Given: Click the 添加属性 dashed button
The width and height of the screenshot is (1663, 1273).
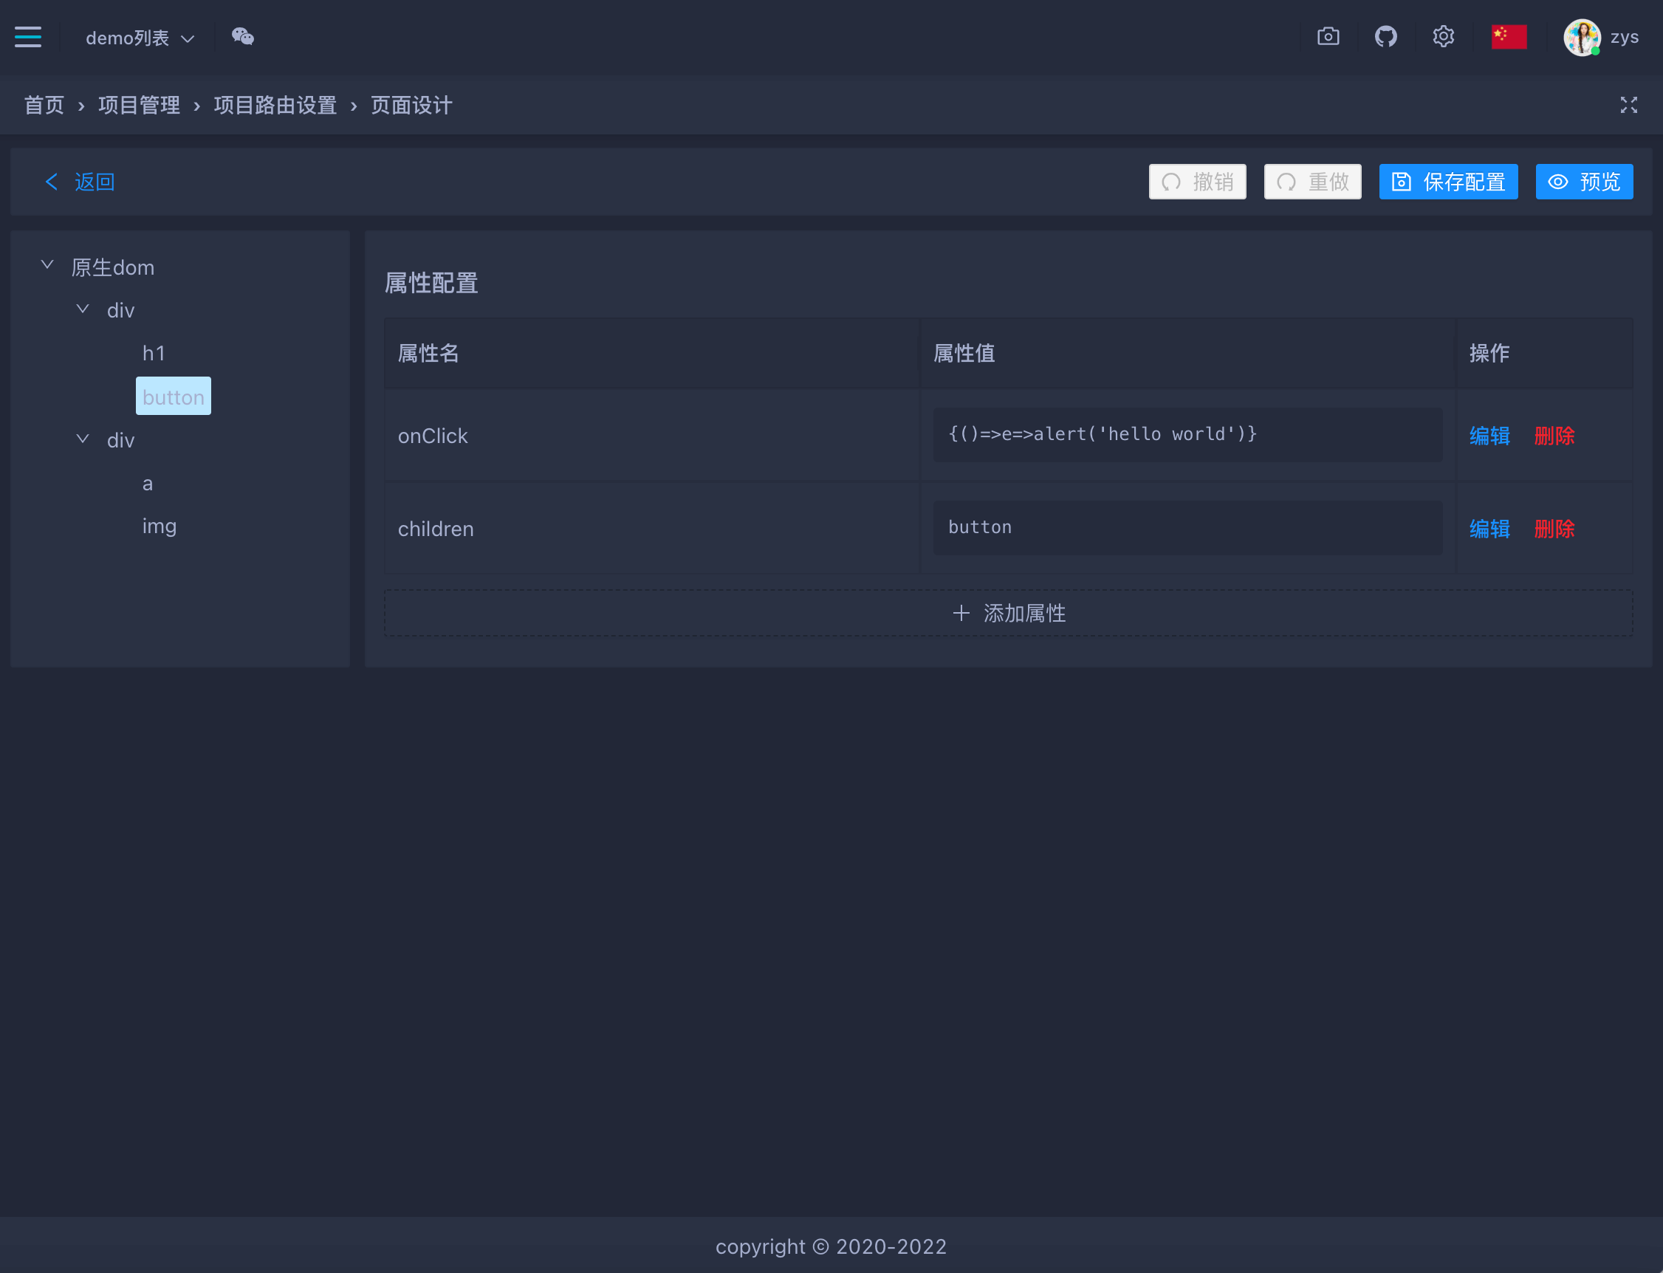Looking at the screenshot, I should tap(1008, 613).
